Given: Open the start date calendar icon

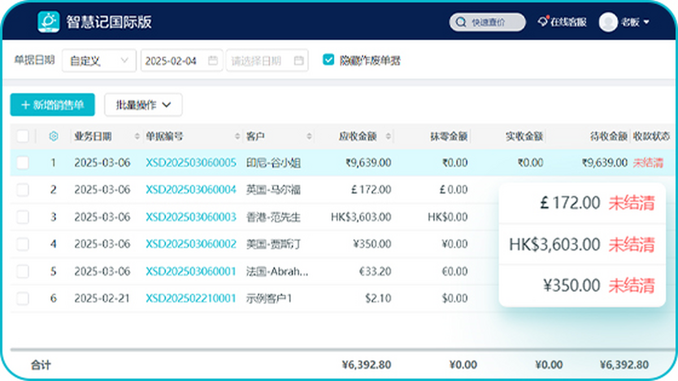Looking at the screenshot, I should pyautogui.click(x=213, y=61).
